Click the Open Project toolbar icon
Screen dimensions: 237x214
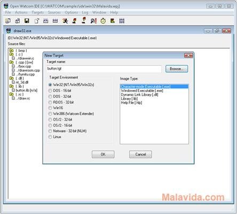18,21
